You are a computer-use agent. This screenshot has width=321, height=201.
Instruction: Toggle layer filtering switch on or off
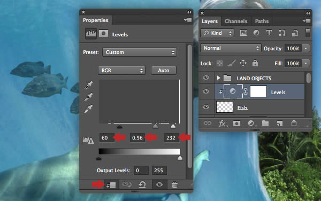308,33
